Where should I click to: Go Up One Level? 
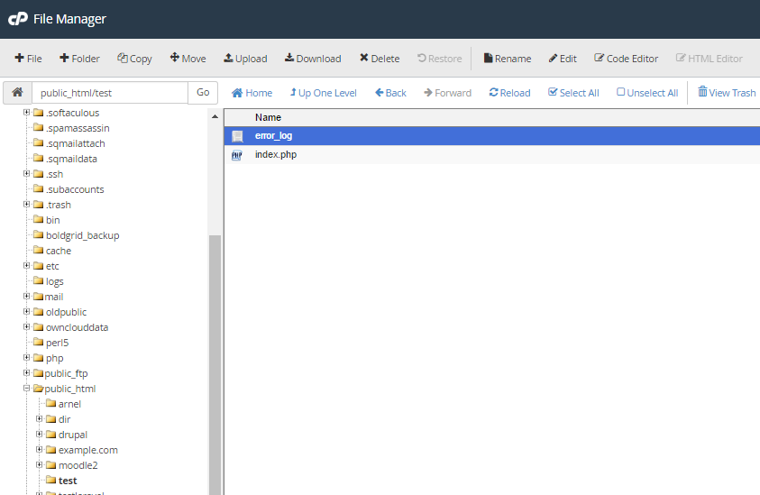pyautogui.click(x=323, y=93)
